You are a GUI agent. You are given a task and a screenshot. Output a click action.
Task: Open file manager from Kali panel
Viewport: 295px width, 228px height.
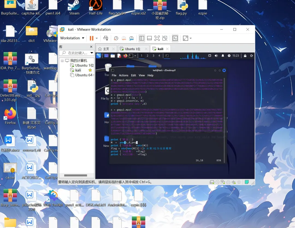coord(113,55)
